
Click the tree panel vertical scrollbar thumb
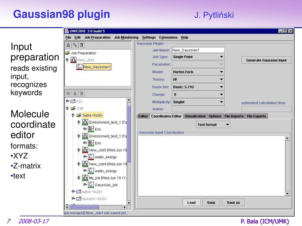coord(129,134)
